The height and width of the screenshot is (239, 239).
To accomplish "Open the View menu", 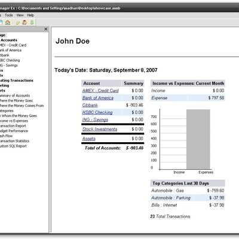I will [20, 15].
